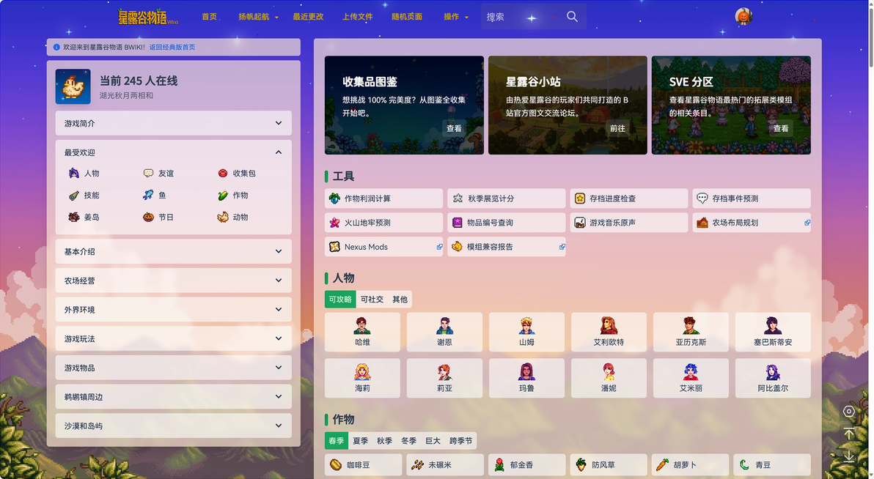The width and height of the screenshot is (874, 479).
Task: Expand the 游戏简介 section
Action: 173,123
